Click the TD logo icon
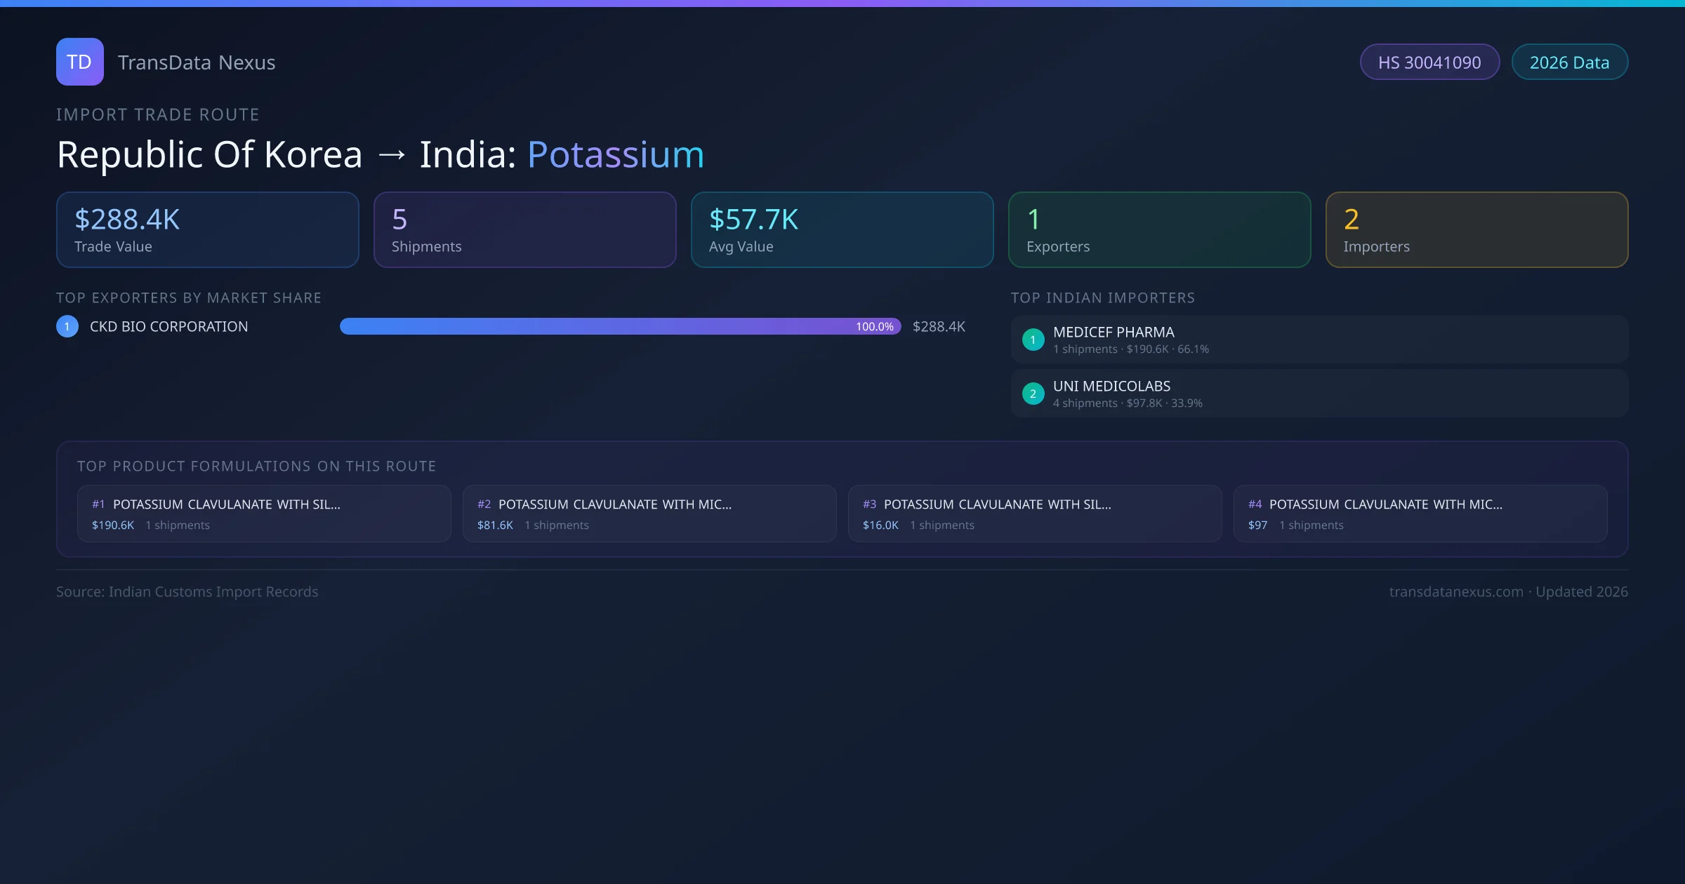The width and height of the screenshot is (1685, 884). [x=79, y=62]
